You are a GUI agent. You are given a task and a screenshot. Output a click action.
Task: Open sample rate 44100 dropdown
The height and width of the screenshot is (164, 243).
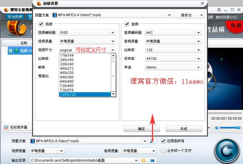[199, 58]
